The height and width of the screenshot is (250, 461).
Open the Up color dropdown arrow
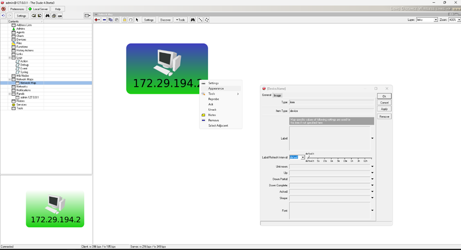coord(372,173)
